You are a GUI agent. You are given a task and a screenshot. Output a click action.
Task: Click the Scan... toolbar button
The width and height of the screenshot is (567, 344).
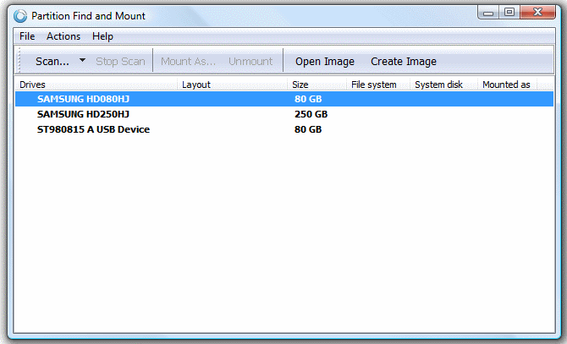(52, 62)
